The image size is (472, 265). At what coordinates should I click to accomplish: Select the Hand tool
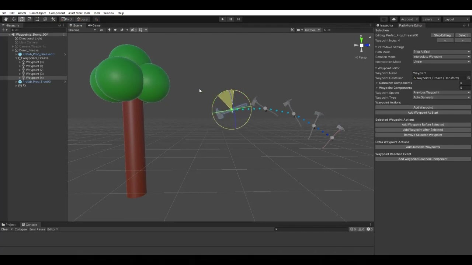tap(6, 19)
